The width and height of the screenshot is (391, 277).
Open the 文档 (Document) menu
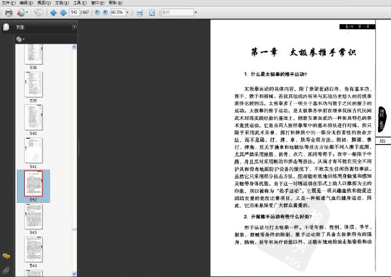tap(62, 3)
